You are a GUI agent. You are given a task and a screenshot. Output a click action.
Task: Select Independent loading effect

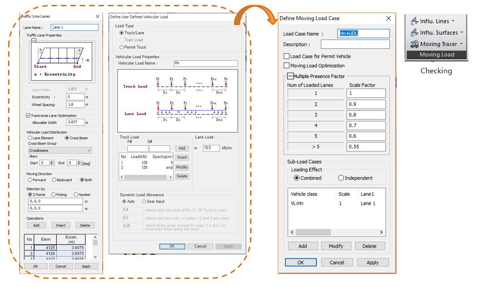coord(341,178)
